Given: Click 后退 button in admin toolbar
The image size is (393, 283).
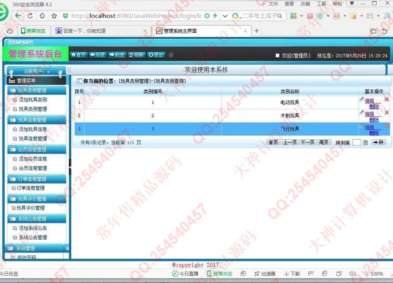Looking at the screenshot, I should pyautogui.click(x=97, y=55).
